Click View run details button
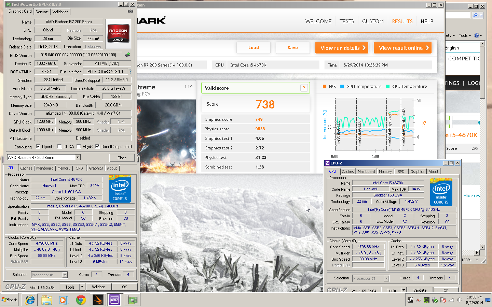 [x=342, y=48]
